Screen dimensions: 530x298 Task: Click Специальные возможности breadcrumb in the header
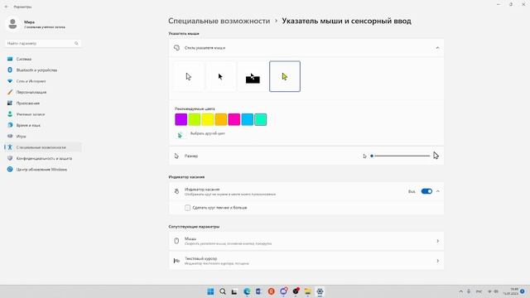(x=219, y=21)
